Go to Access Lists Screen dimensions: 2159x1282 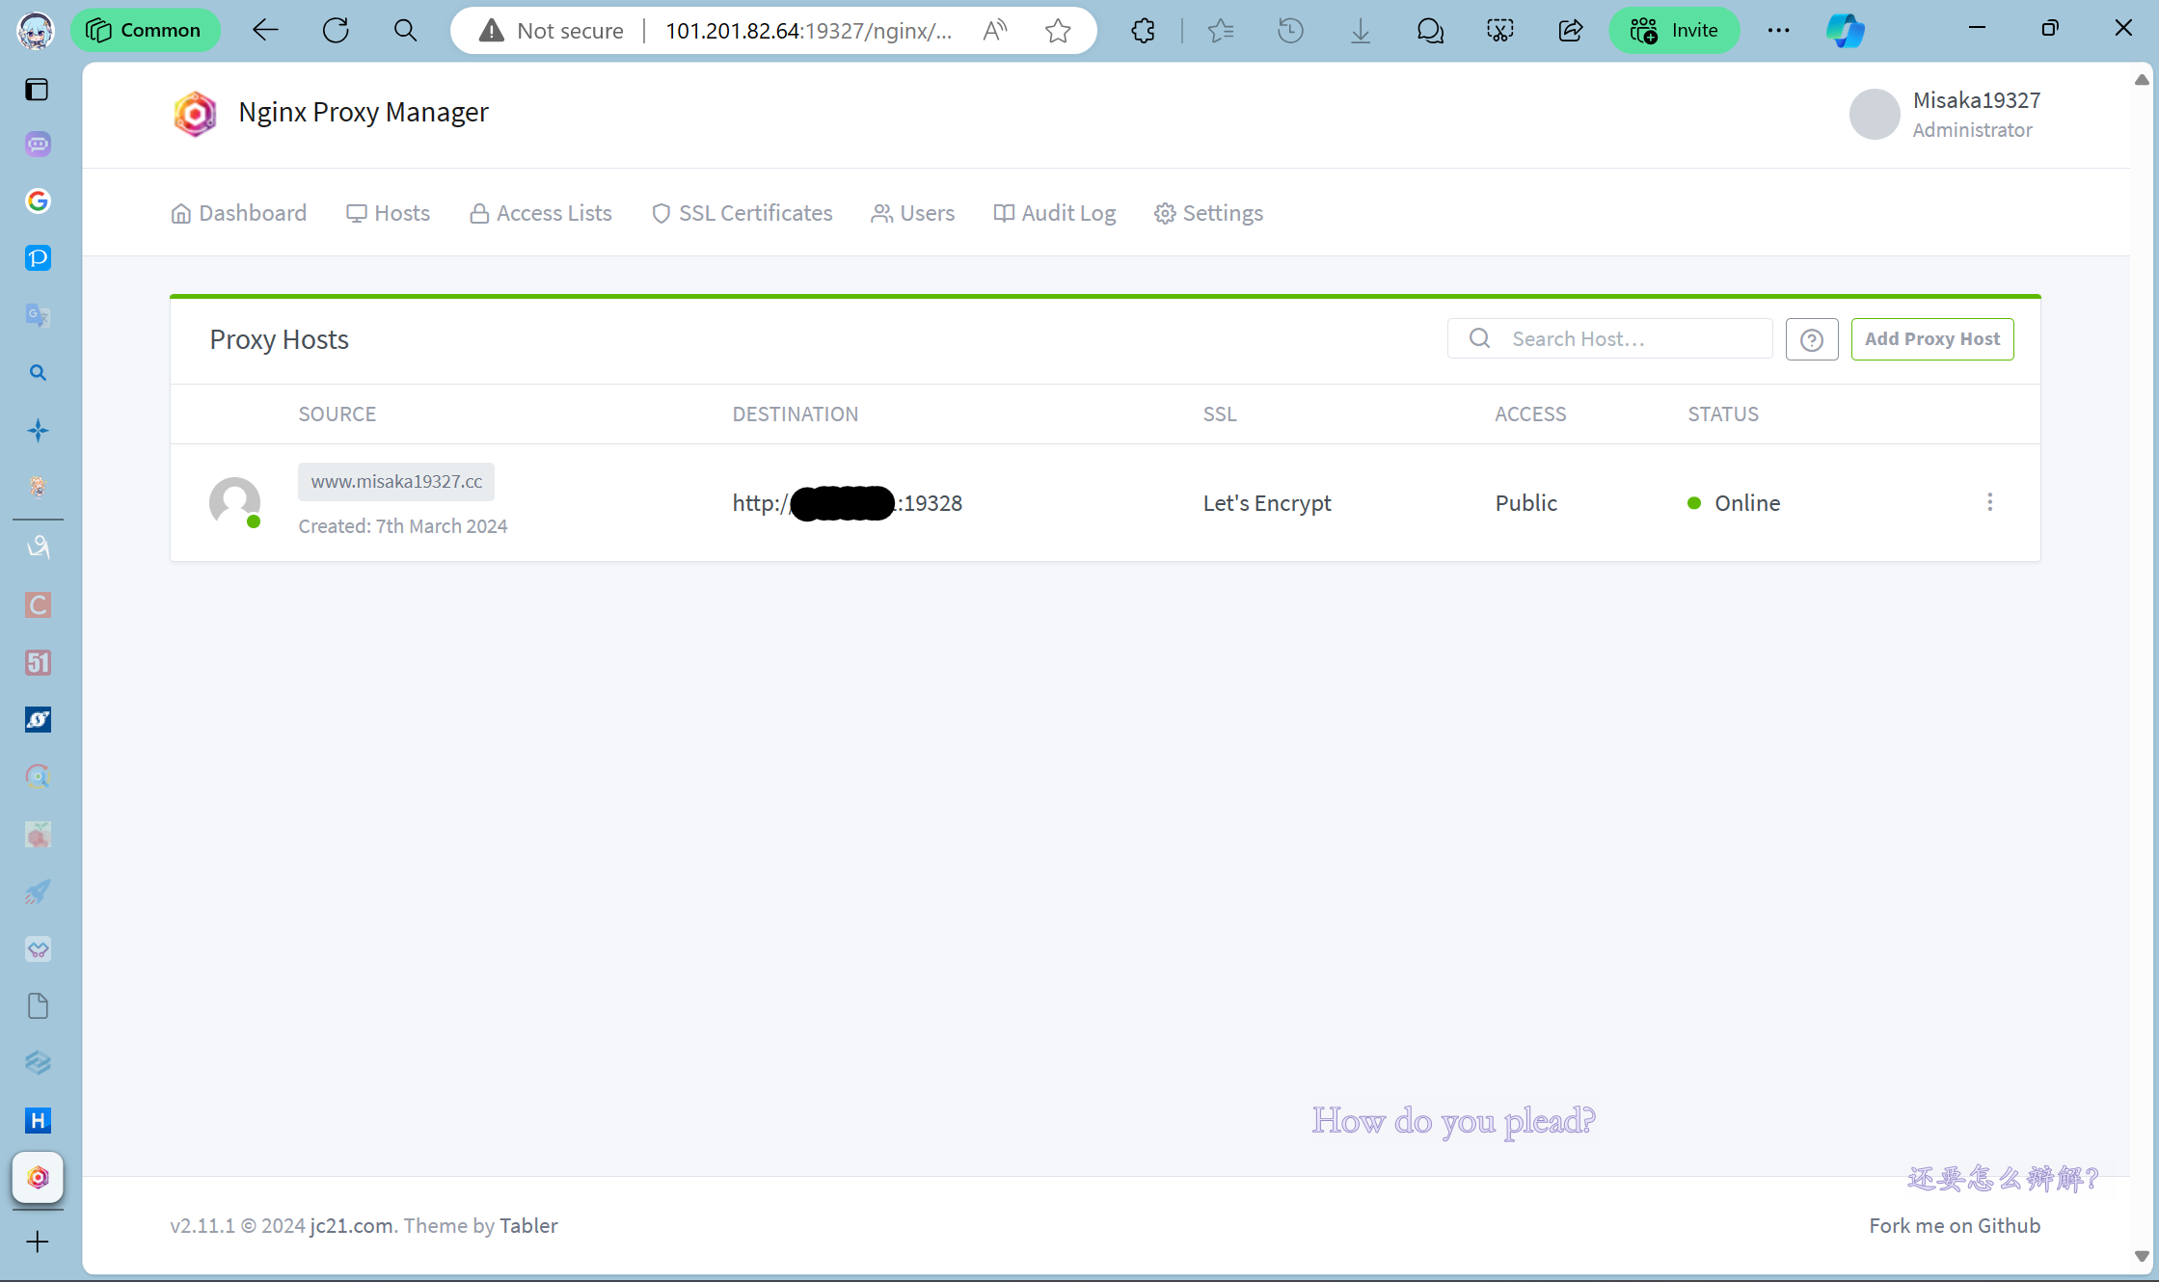tap(540, 213)
